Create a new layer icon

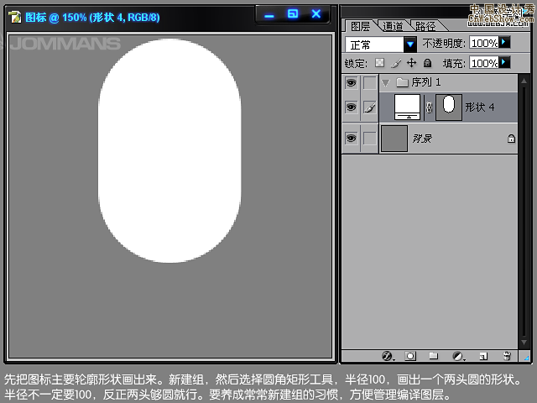pyautogui.click(x=483, y=356)
